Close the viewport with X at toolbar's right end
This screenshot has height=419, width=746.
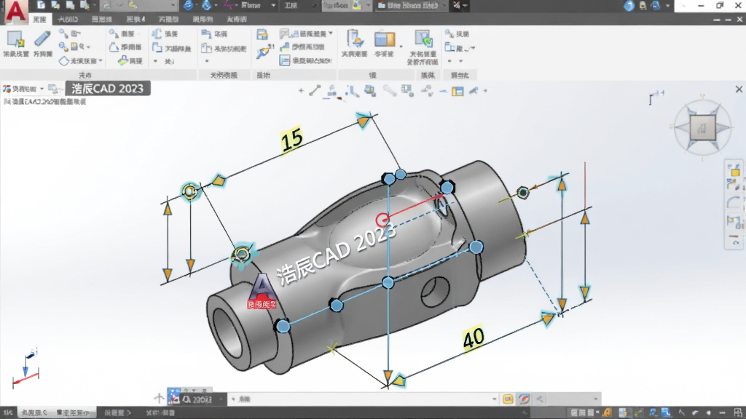[739, 89]
